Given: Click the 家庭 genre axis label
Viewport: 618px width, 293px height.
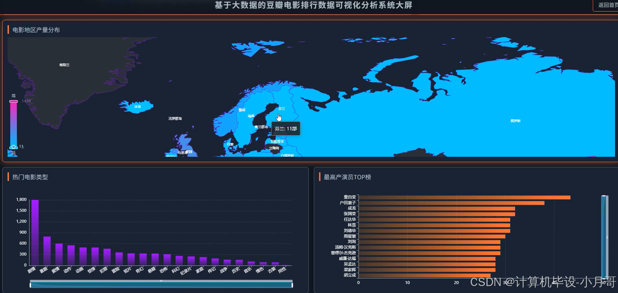Looking at the screenshot, I should (x=199, y=270).
